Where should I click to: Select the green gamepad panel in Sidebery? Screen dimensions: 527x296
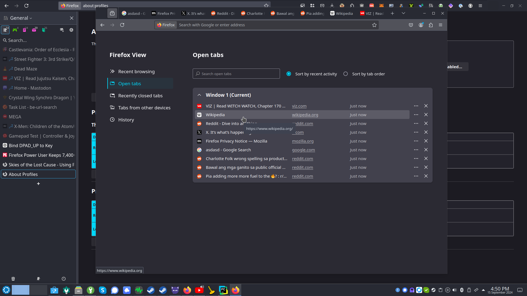(15, 30)
